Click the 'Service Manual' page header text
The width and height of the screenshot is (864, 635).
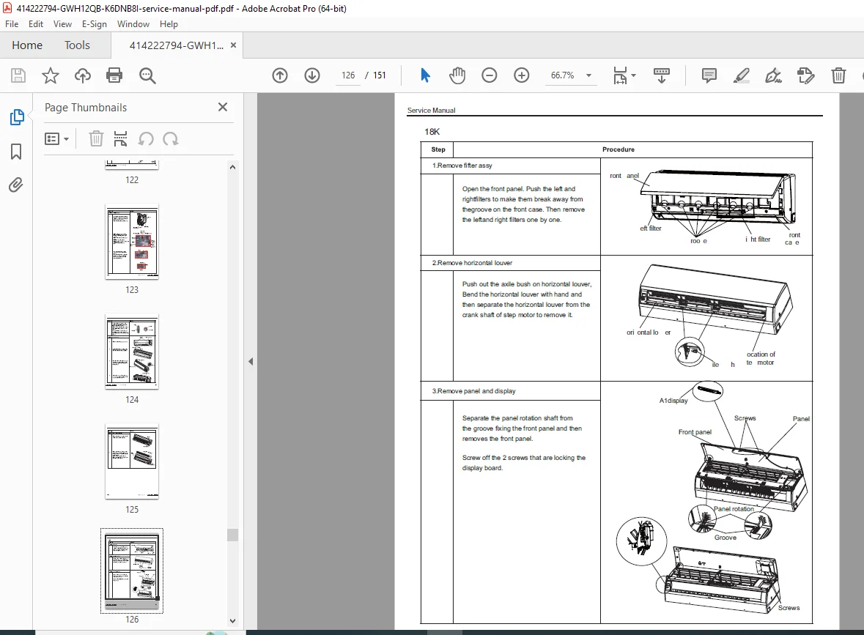pos(431,110)
